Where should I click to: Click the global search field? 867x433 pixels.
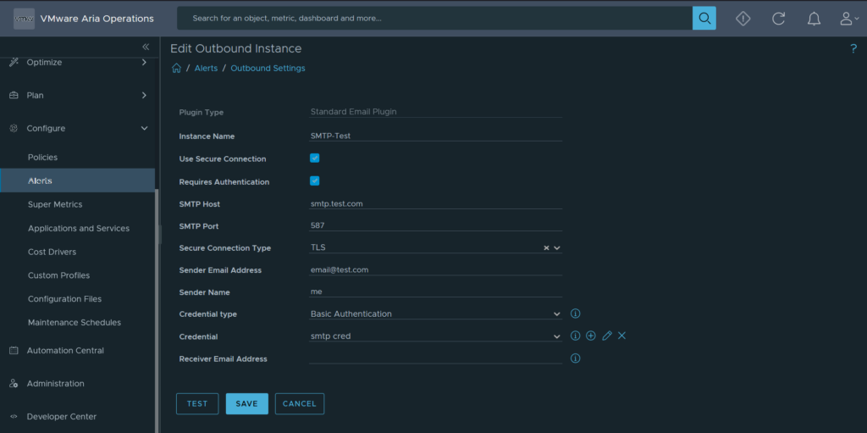coord(434,19)
